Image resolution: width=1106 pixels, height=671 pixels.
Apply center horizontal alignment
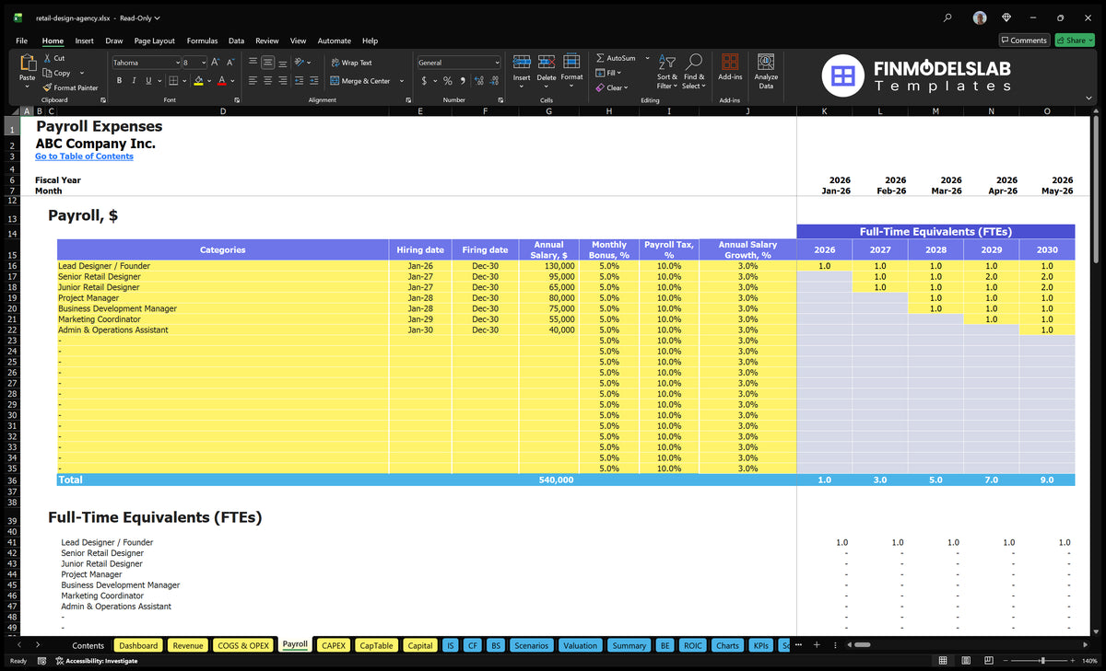coord(268,81)
